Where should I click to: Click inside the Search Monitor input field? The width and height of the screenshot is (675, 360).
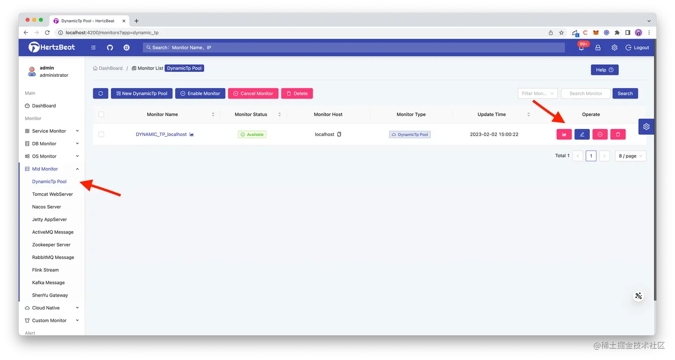click(x=585, y=93)
